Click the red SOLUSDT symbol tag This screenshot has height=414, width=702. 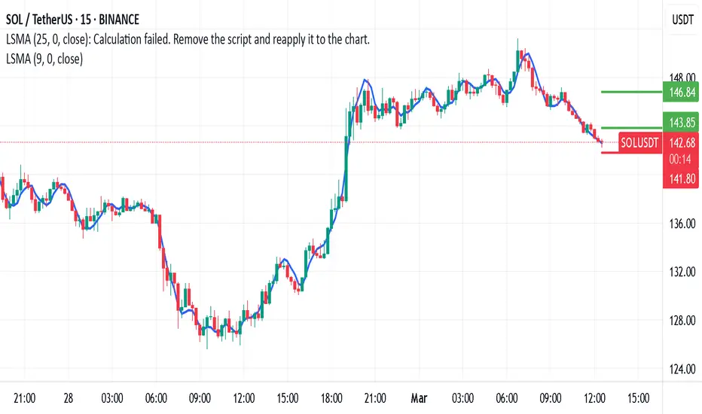pyautogui.click(x=639, y=143)
